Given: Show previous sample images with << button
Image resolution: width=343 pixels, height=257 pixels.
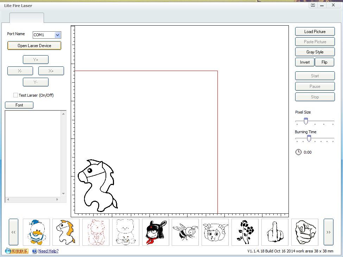Looking at the screenshot, I should [13, 232].
